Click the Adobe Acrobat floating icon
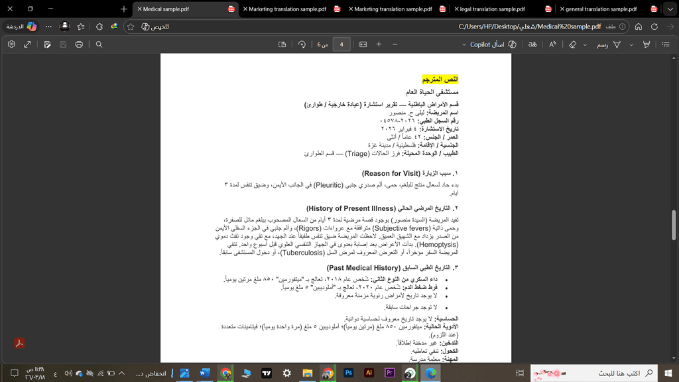This screenshot has width=679, height=382. [x=19, y=343]
